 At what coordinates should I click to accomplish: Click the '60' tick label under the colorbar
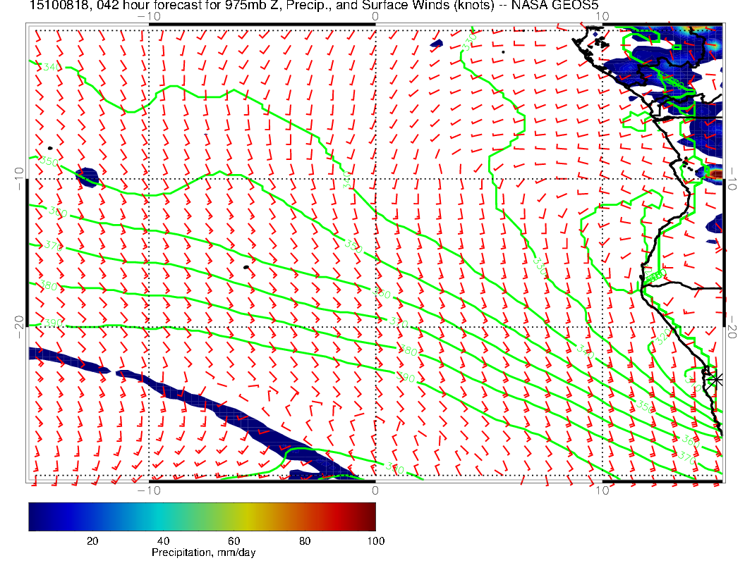[x=234, y=541]
